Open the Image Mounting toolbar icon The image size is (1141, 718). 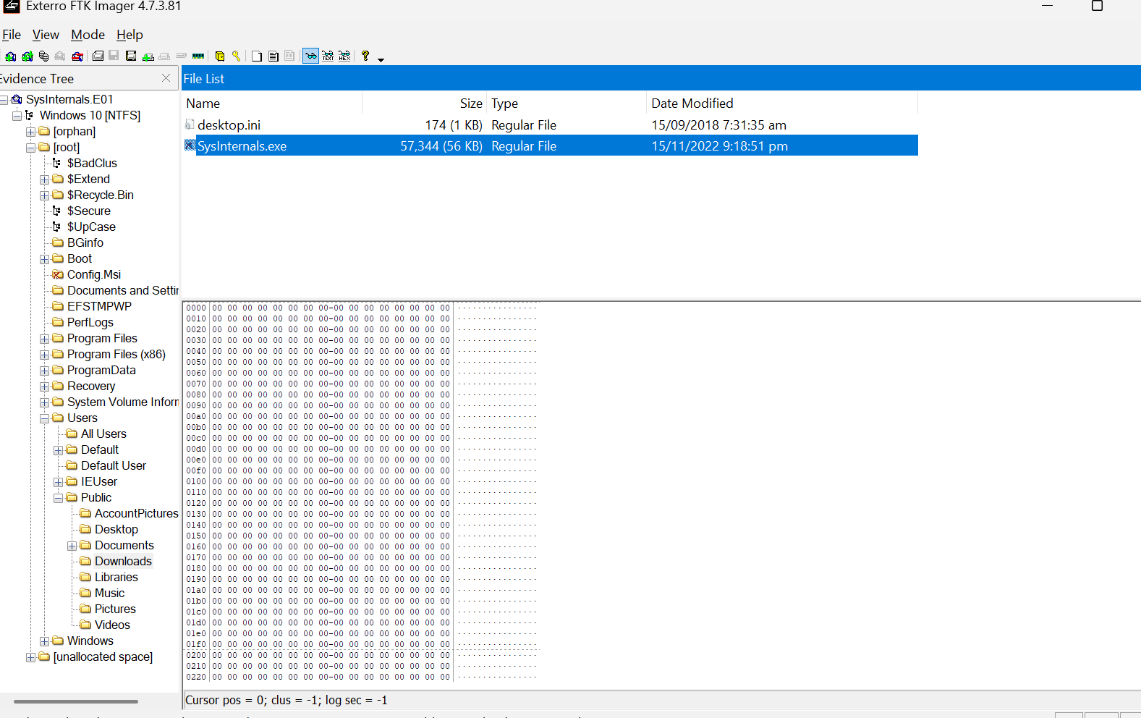pyautogui.click(x=43, y=56)
